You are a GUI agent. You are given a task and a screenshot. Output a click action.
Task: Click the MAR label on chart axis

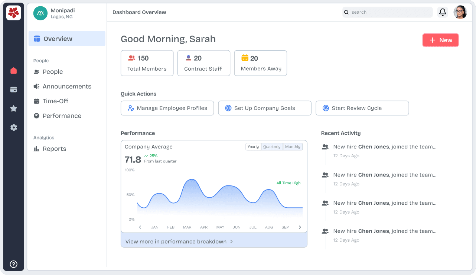[187, 227]
